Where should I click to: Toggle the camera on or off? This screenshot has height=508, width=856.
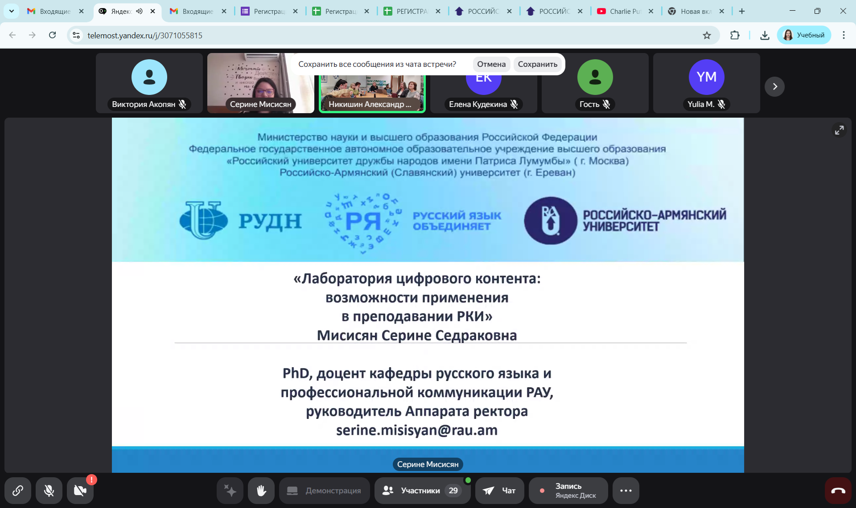[80, 491]
